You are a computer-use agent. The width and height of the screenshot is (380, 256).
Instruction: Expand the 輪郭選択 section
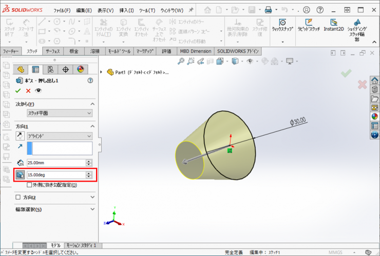click(92, 209)
